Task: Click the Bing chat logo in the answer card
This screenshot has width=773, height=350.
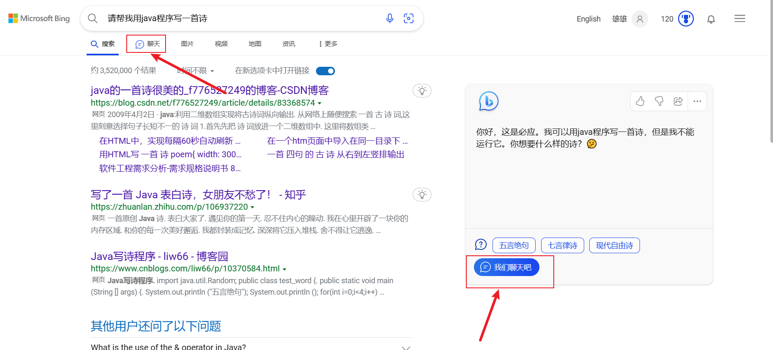Action: coord(489,101)
